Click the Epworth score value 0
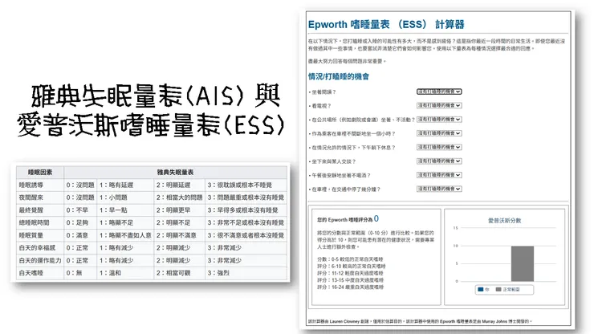This screenshot has width=594, height=334. pyautogui.click(x=376, y=218)
